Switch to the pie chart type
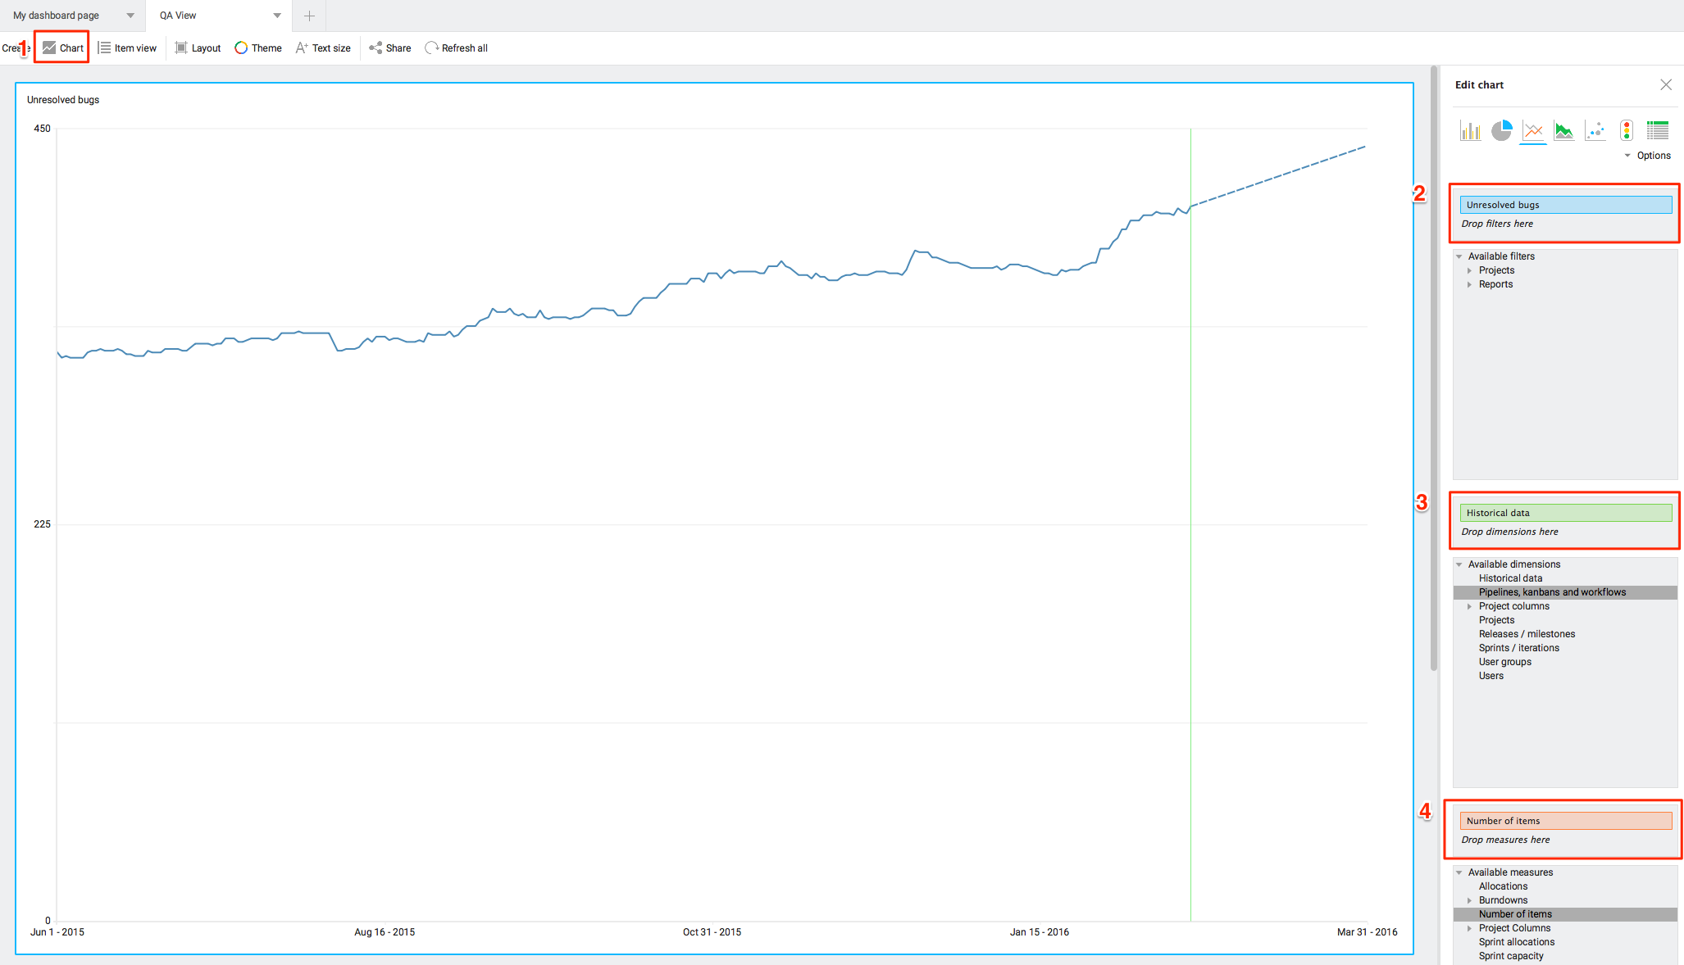Screen dimensions: 1684x965 pos(1501,131)
